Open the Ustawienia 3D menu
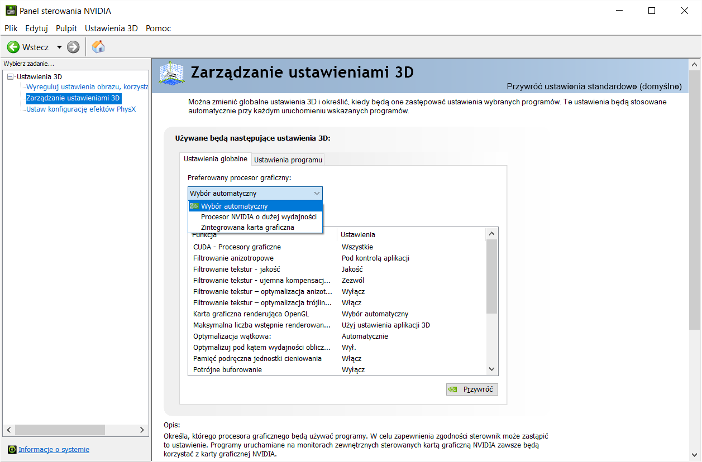This screenshot has height=462, width=702. [x=111, y=28]
